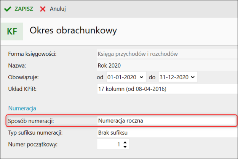Click the Typ sufiksu numeracji label

[x=35, y=133]
